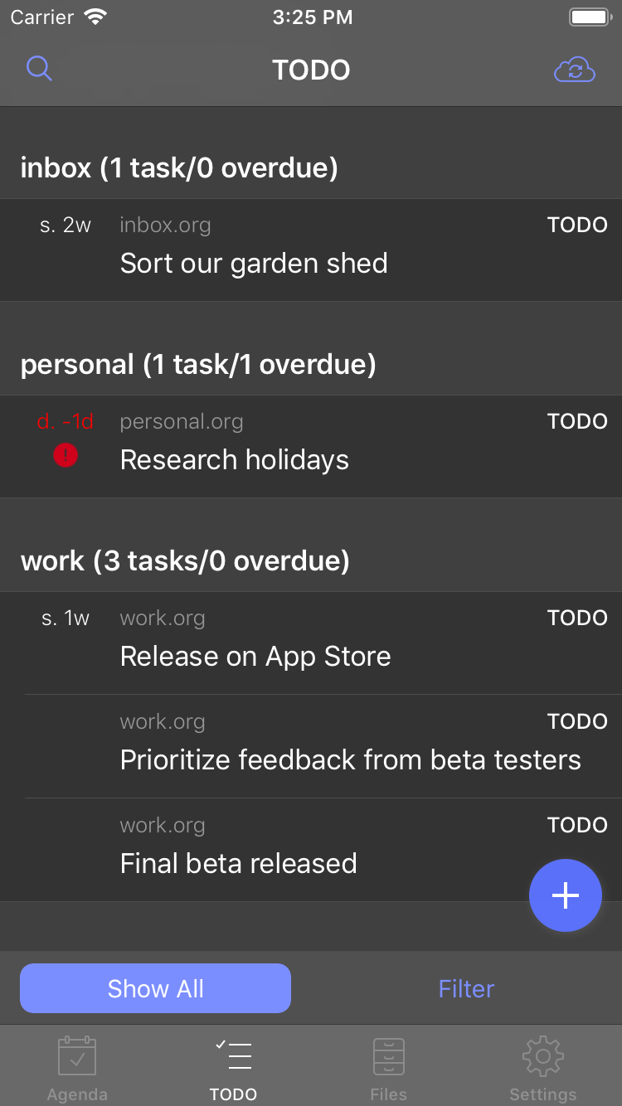Open the Files cabinet tab icon
Image resolution: width=622 pixels, height=1106 pixels.
[x=388, y=1056]
